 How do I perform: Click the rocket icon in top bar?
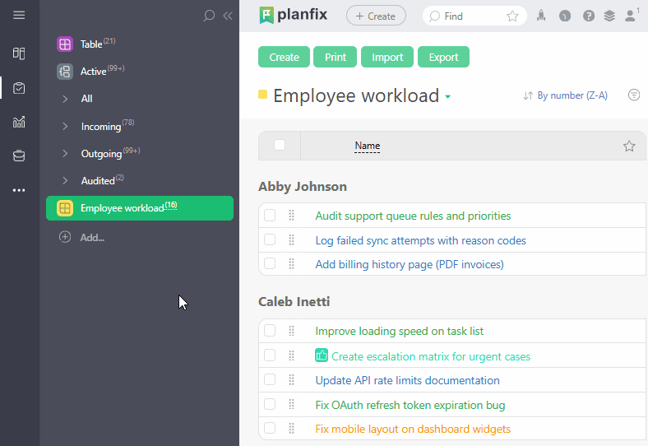(541, 16)
